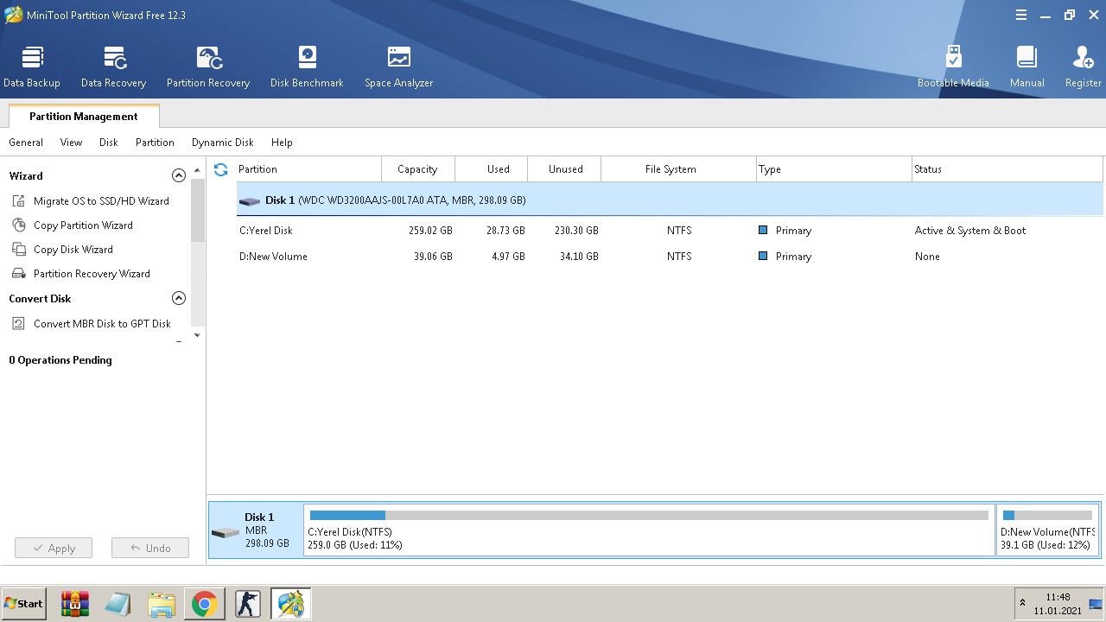Launch the Data Recovery tool
The image size is (1106, 622).
coord(113,67)
